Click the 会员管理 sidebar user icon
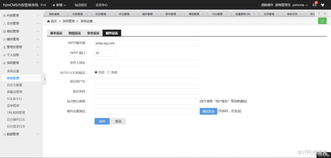The width and height of the screenshot is (331, 158). pyautogui.click(x=4, y=23)
